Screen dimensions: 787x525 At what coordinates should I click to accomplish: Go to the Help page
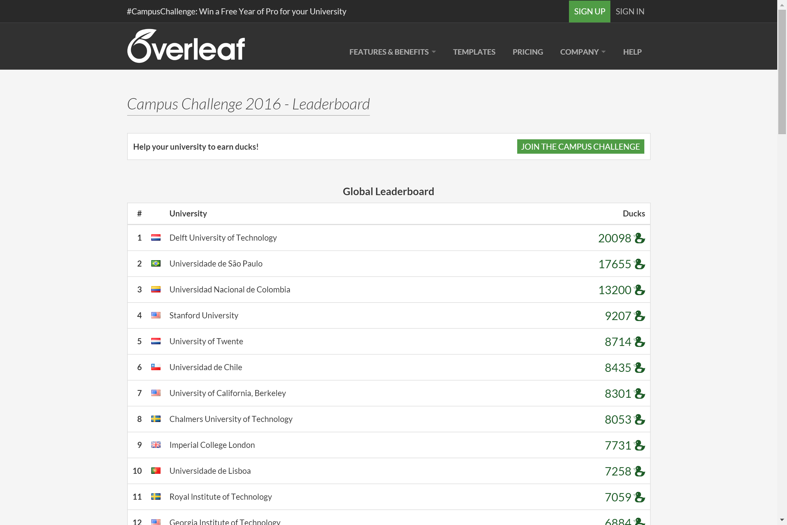point(632,52)
